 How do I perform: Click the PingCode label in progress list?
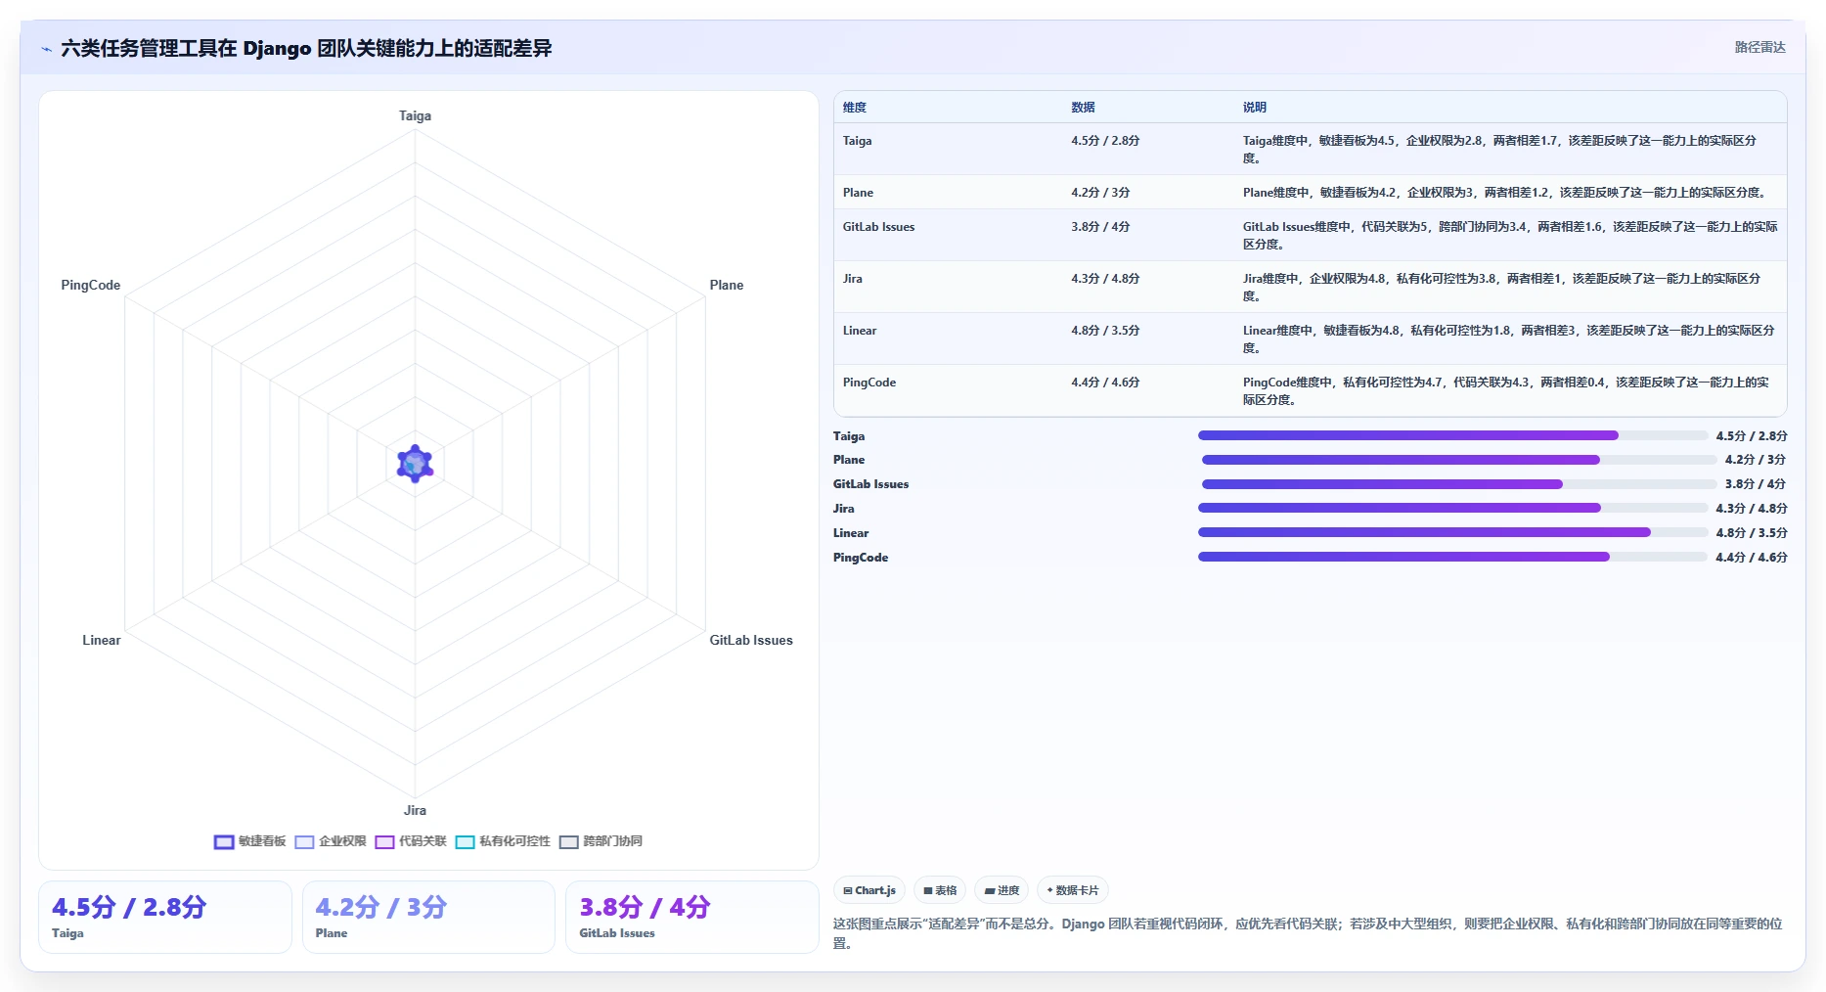point(861,558)
